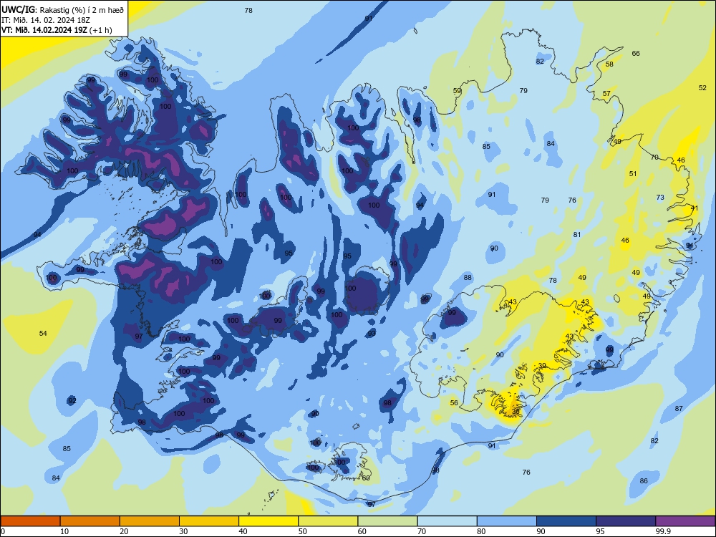The width and height of the screenshot is (716, 537).
Task: Click the dark blue 90–95 legend swatch
Action: click(566, 521)
